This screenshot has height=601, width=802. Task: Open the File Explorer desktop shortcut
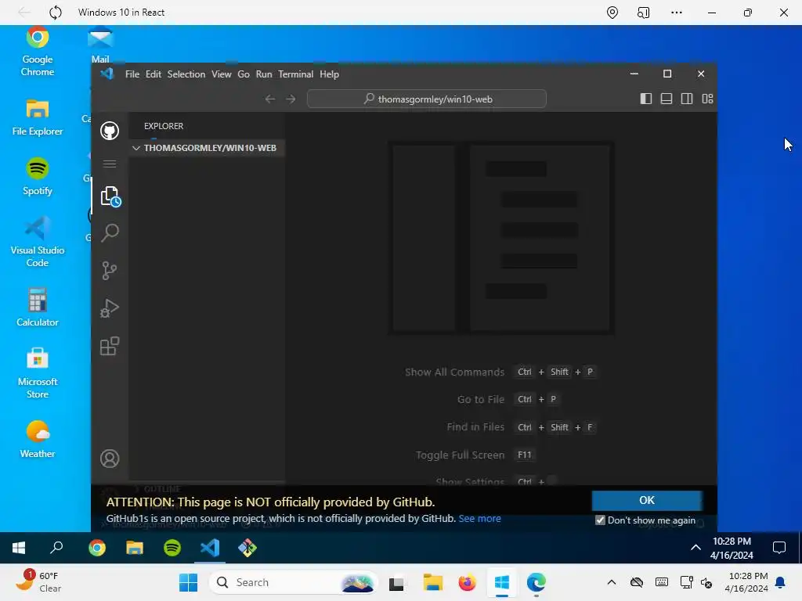pos(38,117)
